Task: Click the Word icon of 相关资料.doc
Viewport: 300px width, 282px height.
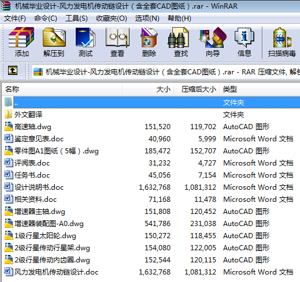Action: [9, 199]
